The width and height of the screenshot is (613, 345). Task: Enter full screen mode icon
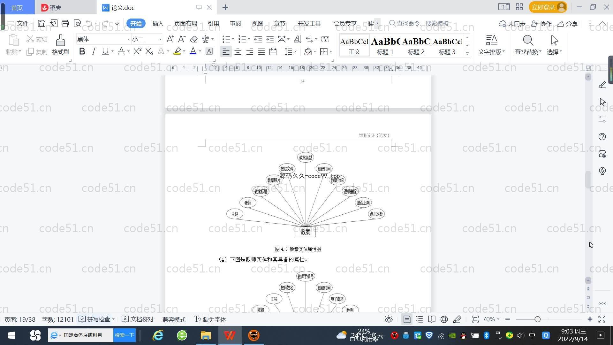pos(602,319)
